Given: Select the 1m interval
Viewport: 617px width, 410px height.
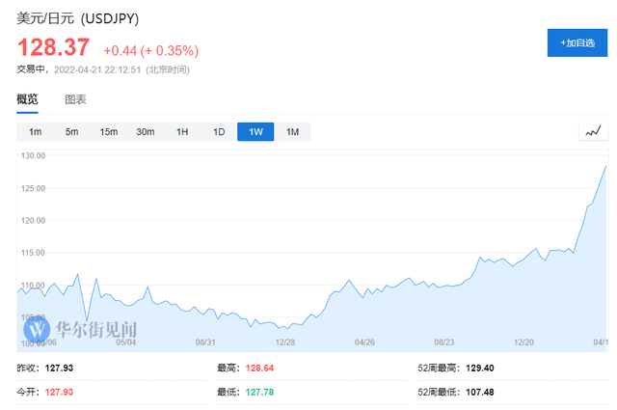Looking at the screenshot, I should click(35, 132).
